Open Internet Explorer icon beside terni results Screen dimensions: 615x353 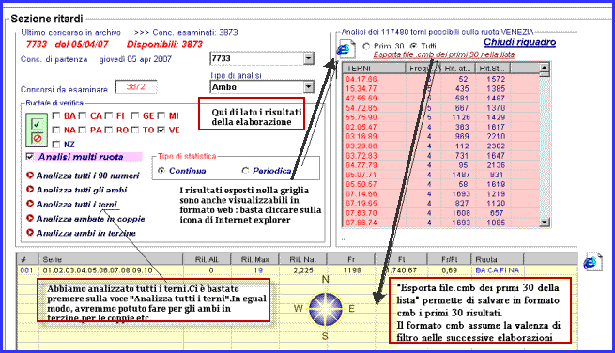point(346,50)
